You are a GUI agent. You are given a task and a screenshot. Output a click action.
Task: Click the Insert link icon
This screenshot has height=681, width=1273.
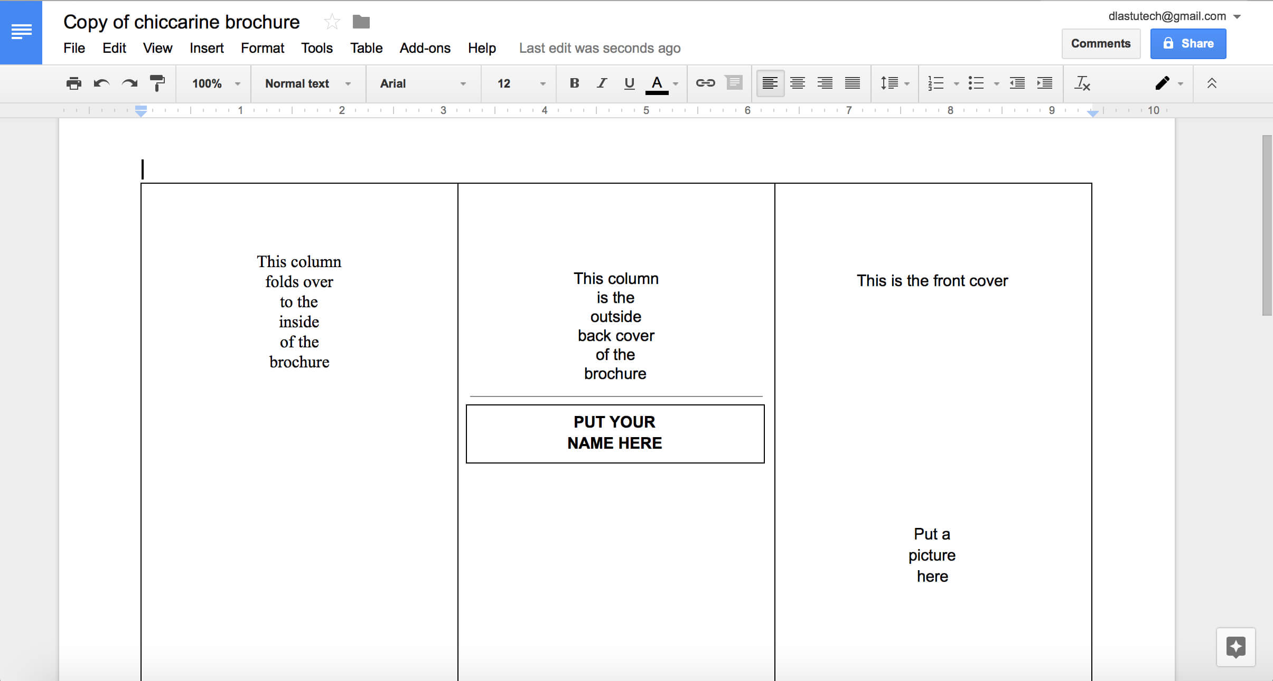(706, 82)
